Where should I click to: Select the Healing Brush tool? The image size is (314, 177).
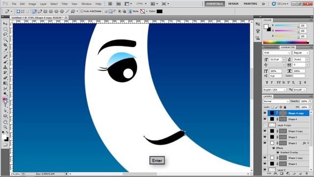[5, 57]
